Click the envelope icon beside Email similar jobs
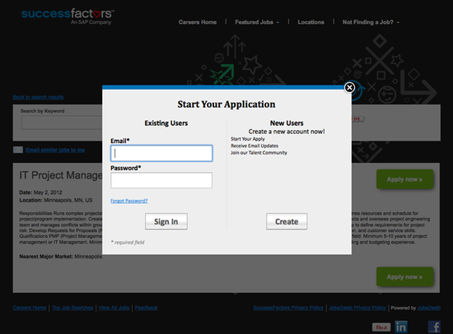This screenshot has width=453, height=334. [x=18, y=150]
